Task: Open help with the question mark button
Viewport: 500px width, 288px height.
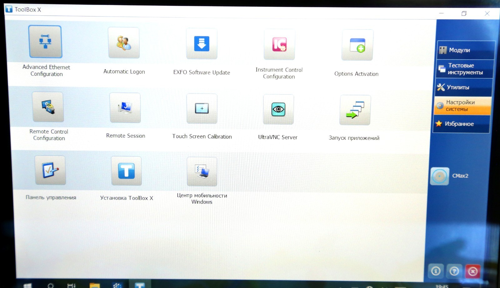Action: 454,271
